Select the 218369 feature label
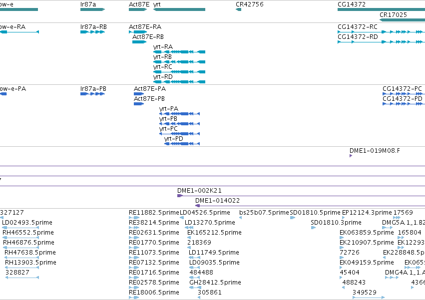425x300 pixels. tap(199, 243)
